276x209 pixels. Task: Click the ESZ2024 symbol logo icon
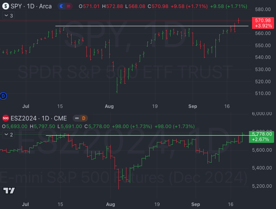pos(5,118)
